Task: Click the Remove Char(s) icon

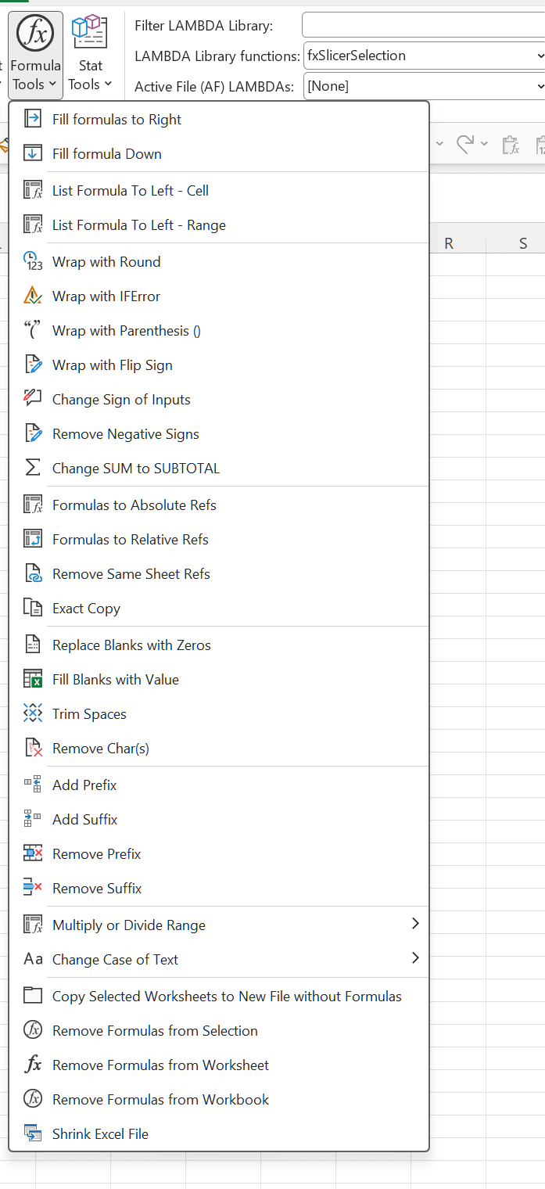Action: (x=33, y=748)
